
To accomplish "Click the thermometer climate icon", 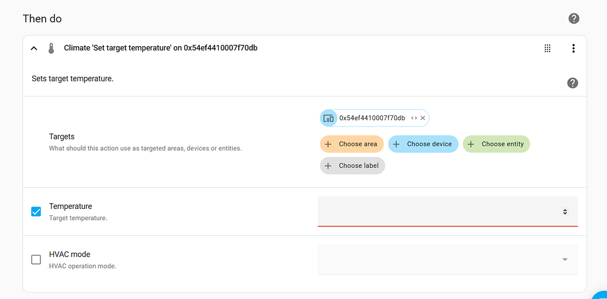I will 51,49.
